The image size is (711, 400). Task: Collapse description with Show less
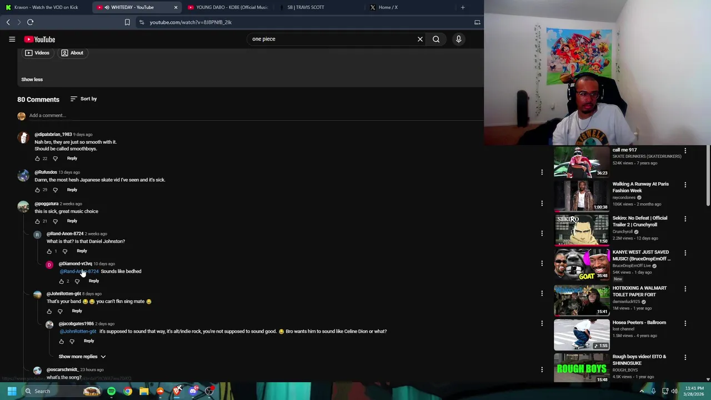[x=32, y=79]
